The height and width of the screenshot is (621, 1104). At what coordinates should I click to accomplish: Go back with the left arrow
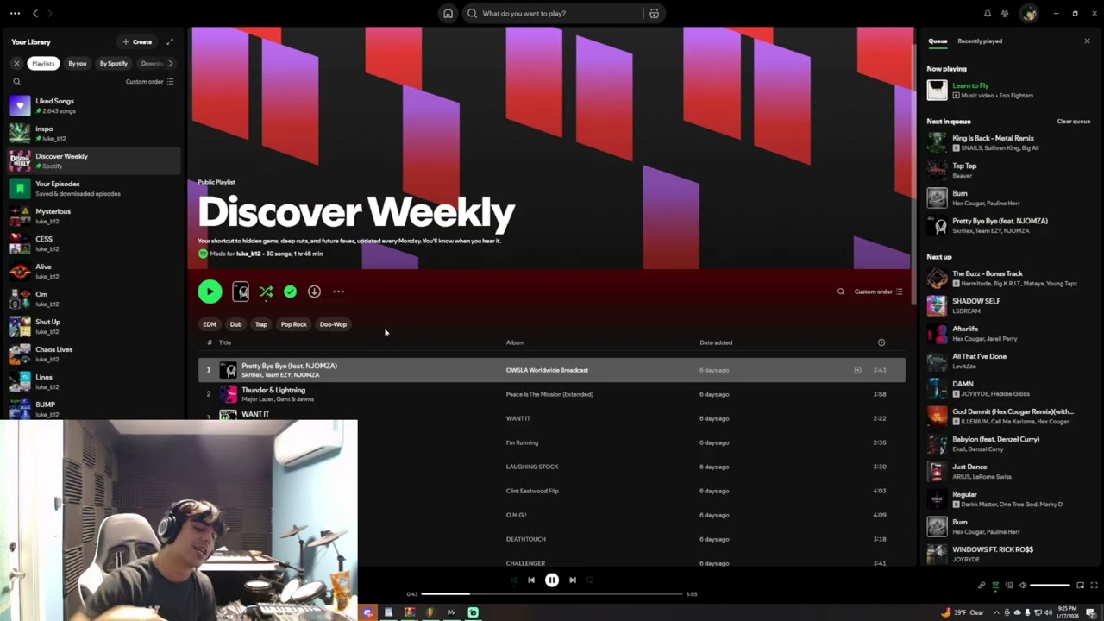35,13
